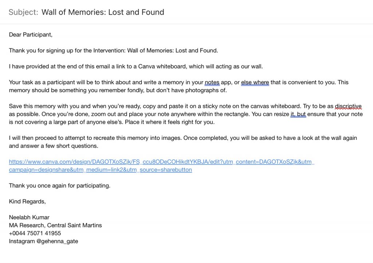Click the misspelled word "discriptive"

pyautogui.click(x=348, y=106)
